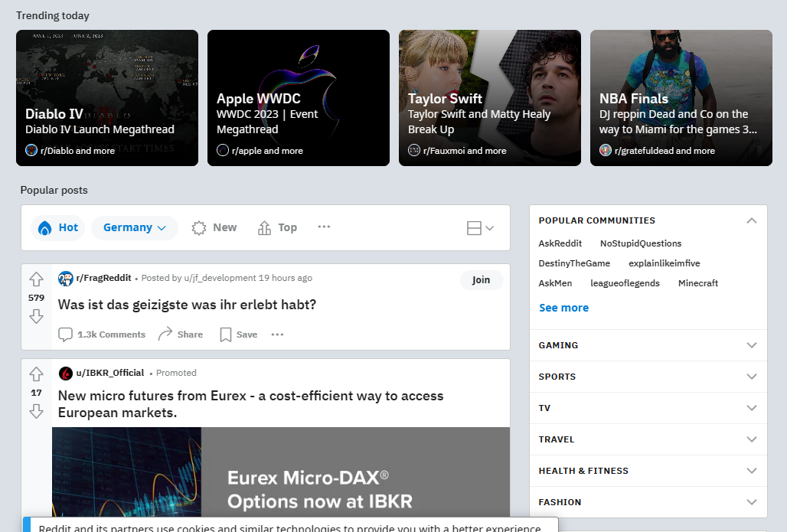
Task: Open the NBA Finals trending card
Action: 681,98
